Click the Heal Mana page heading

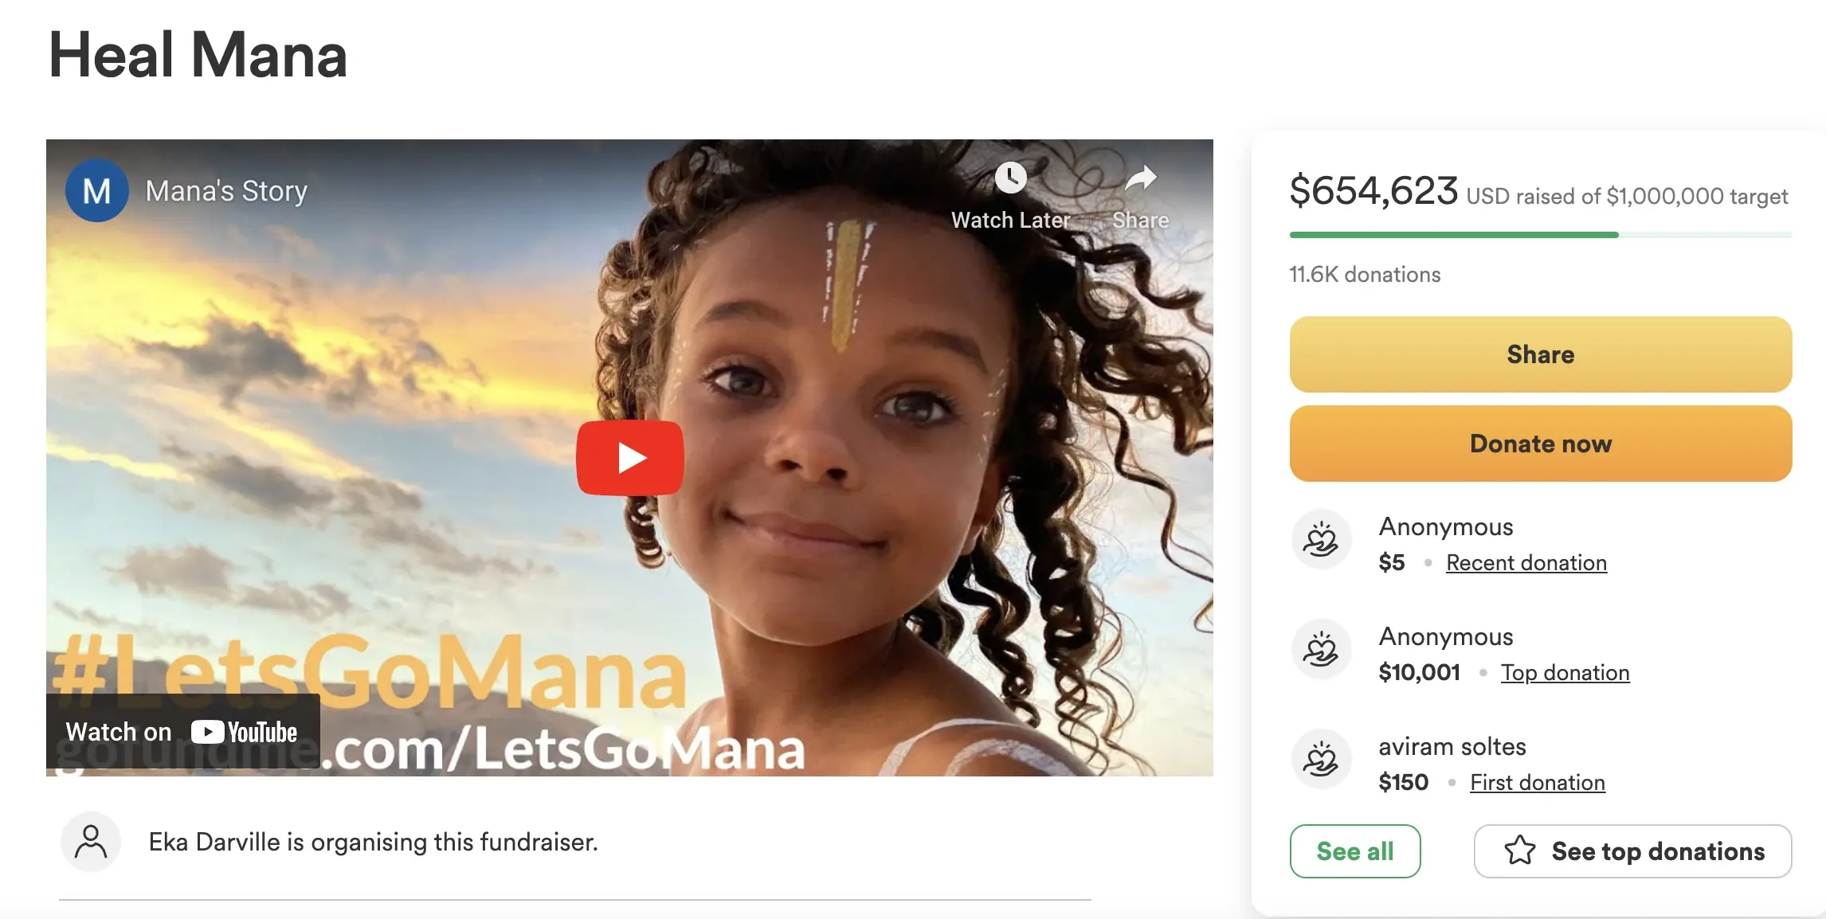coord(198,56)
